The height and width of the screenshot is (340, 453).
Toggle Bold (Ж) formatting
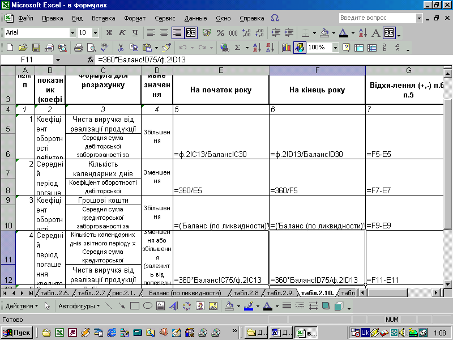[109, 33]
